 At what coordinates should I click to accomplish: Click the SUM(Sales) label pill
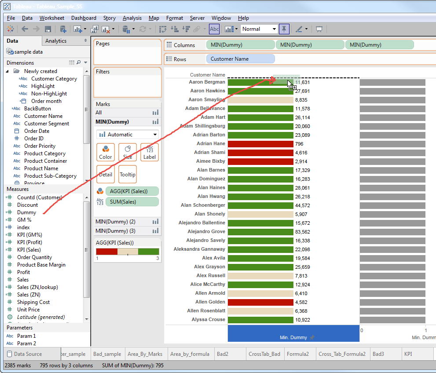click(x=132, y=202)
